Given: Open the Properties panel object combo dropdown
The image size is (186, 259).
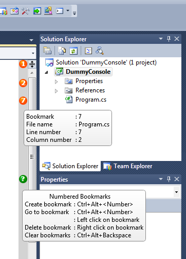Looking at the screenshot, I should pos(176,192).
